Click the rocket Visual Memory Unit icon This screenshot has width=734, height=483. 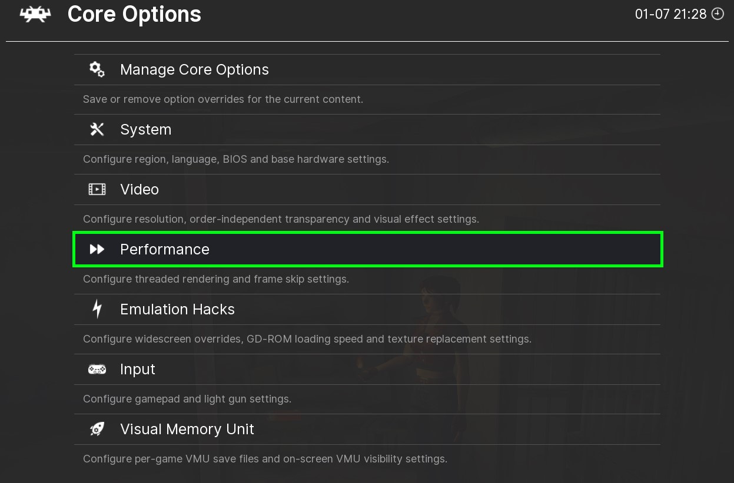97,429
